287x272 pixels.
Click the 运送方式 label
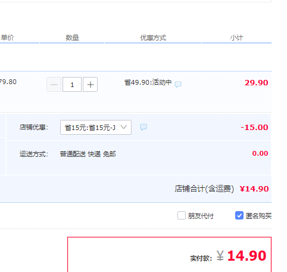(x=34, y=154)
